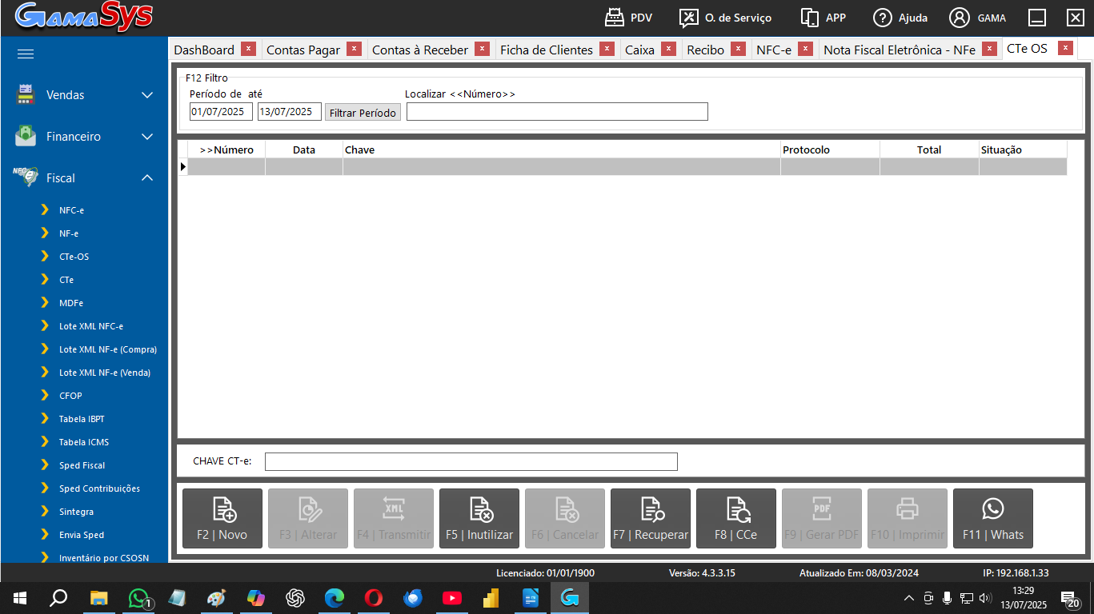The height and width of the screenshot is (614, 1094).
Task: Create new CTe with F2 Novo
Action: 222,518
